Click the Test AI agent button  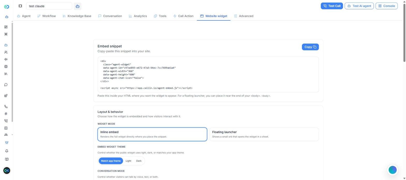(x=359, y=6)
